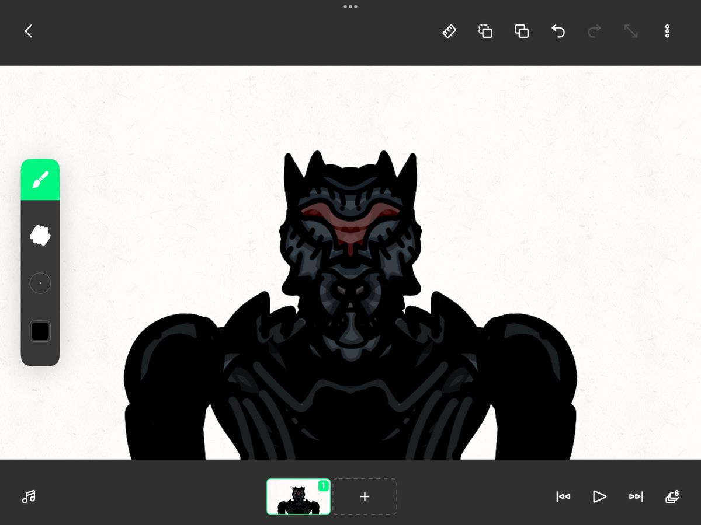This screenshot has width=701, height=525.
Task: Select the Eraser tool
Action: coord(40,236)
